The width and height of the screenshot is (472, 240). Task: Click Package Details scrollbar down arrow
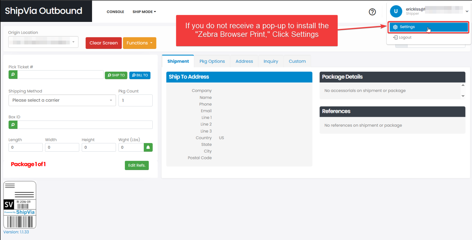coord(463,96)
